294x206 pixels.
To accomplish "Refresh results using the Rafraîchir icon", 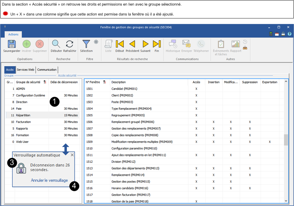I will [x=70, y=44].
